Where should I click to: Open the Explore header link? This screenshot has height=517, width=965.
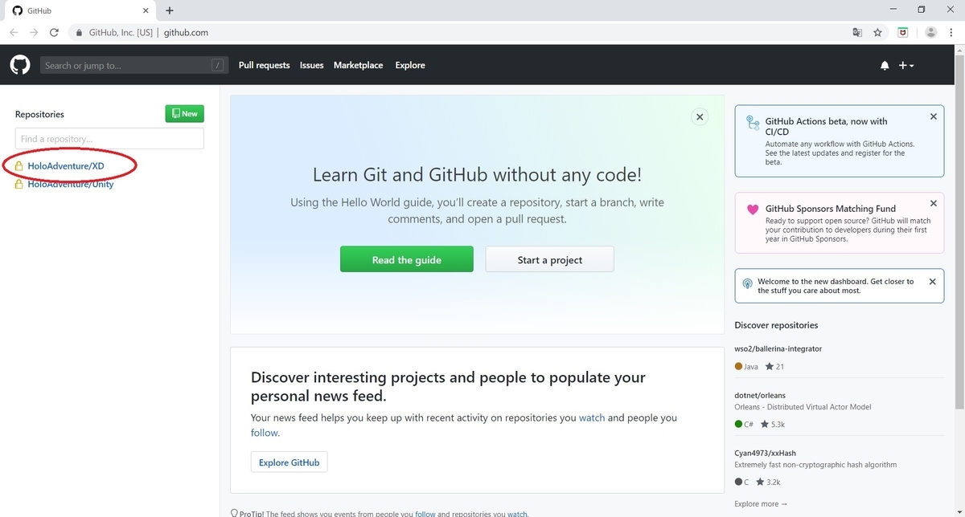point(410,66)
